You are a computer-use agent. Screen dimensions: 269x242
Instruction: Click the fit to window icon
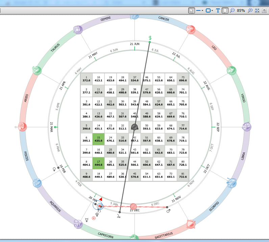pos(257,10)
